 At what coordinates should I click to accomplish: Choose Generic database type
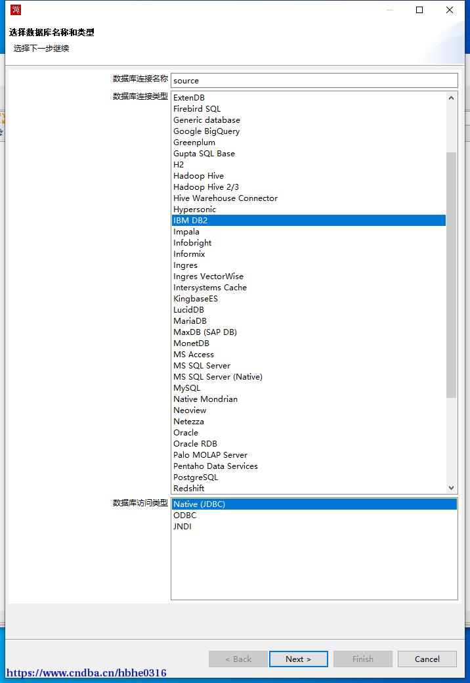point(309,120)
